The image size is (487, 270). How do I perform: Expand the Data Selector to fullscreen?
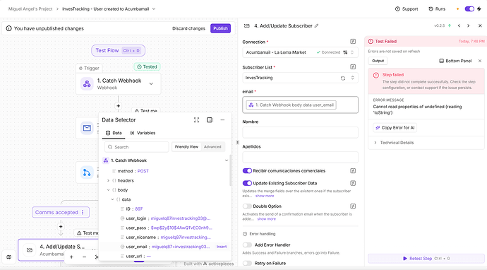coord(197,120)
